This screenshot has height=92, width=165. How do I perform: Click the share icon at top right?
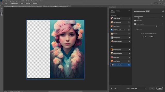152,3
